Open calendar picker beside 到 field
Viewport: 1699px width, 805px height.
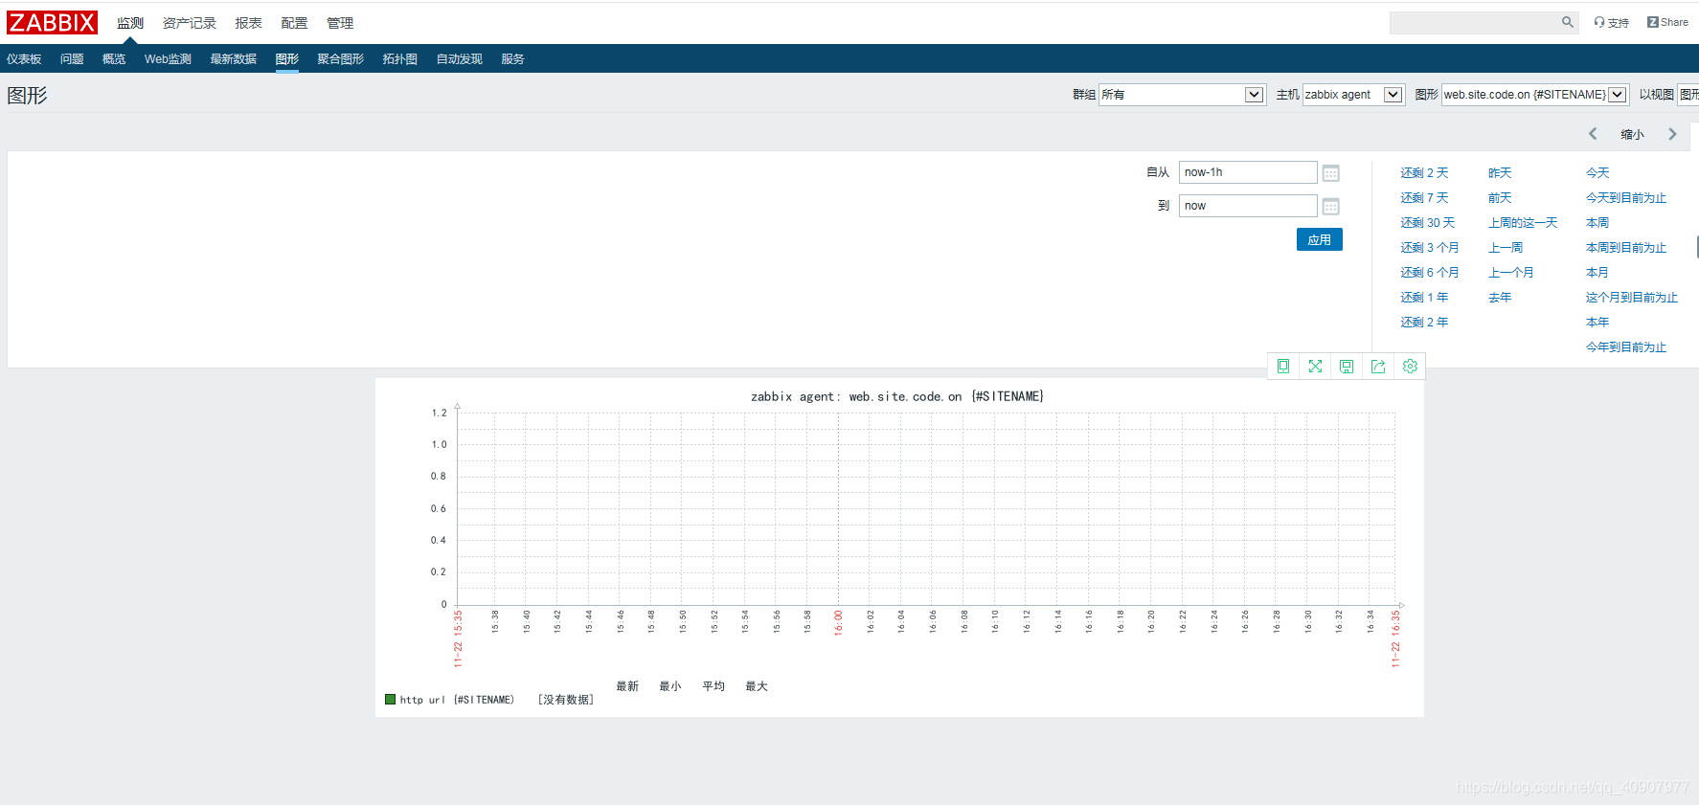pyautogui.click(x=1330, y=207)
